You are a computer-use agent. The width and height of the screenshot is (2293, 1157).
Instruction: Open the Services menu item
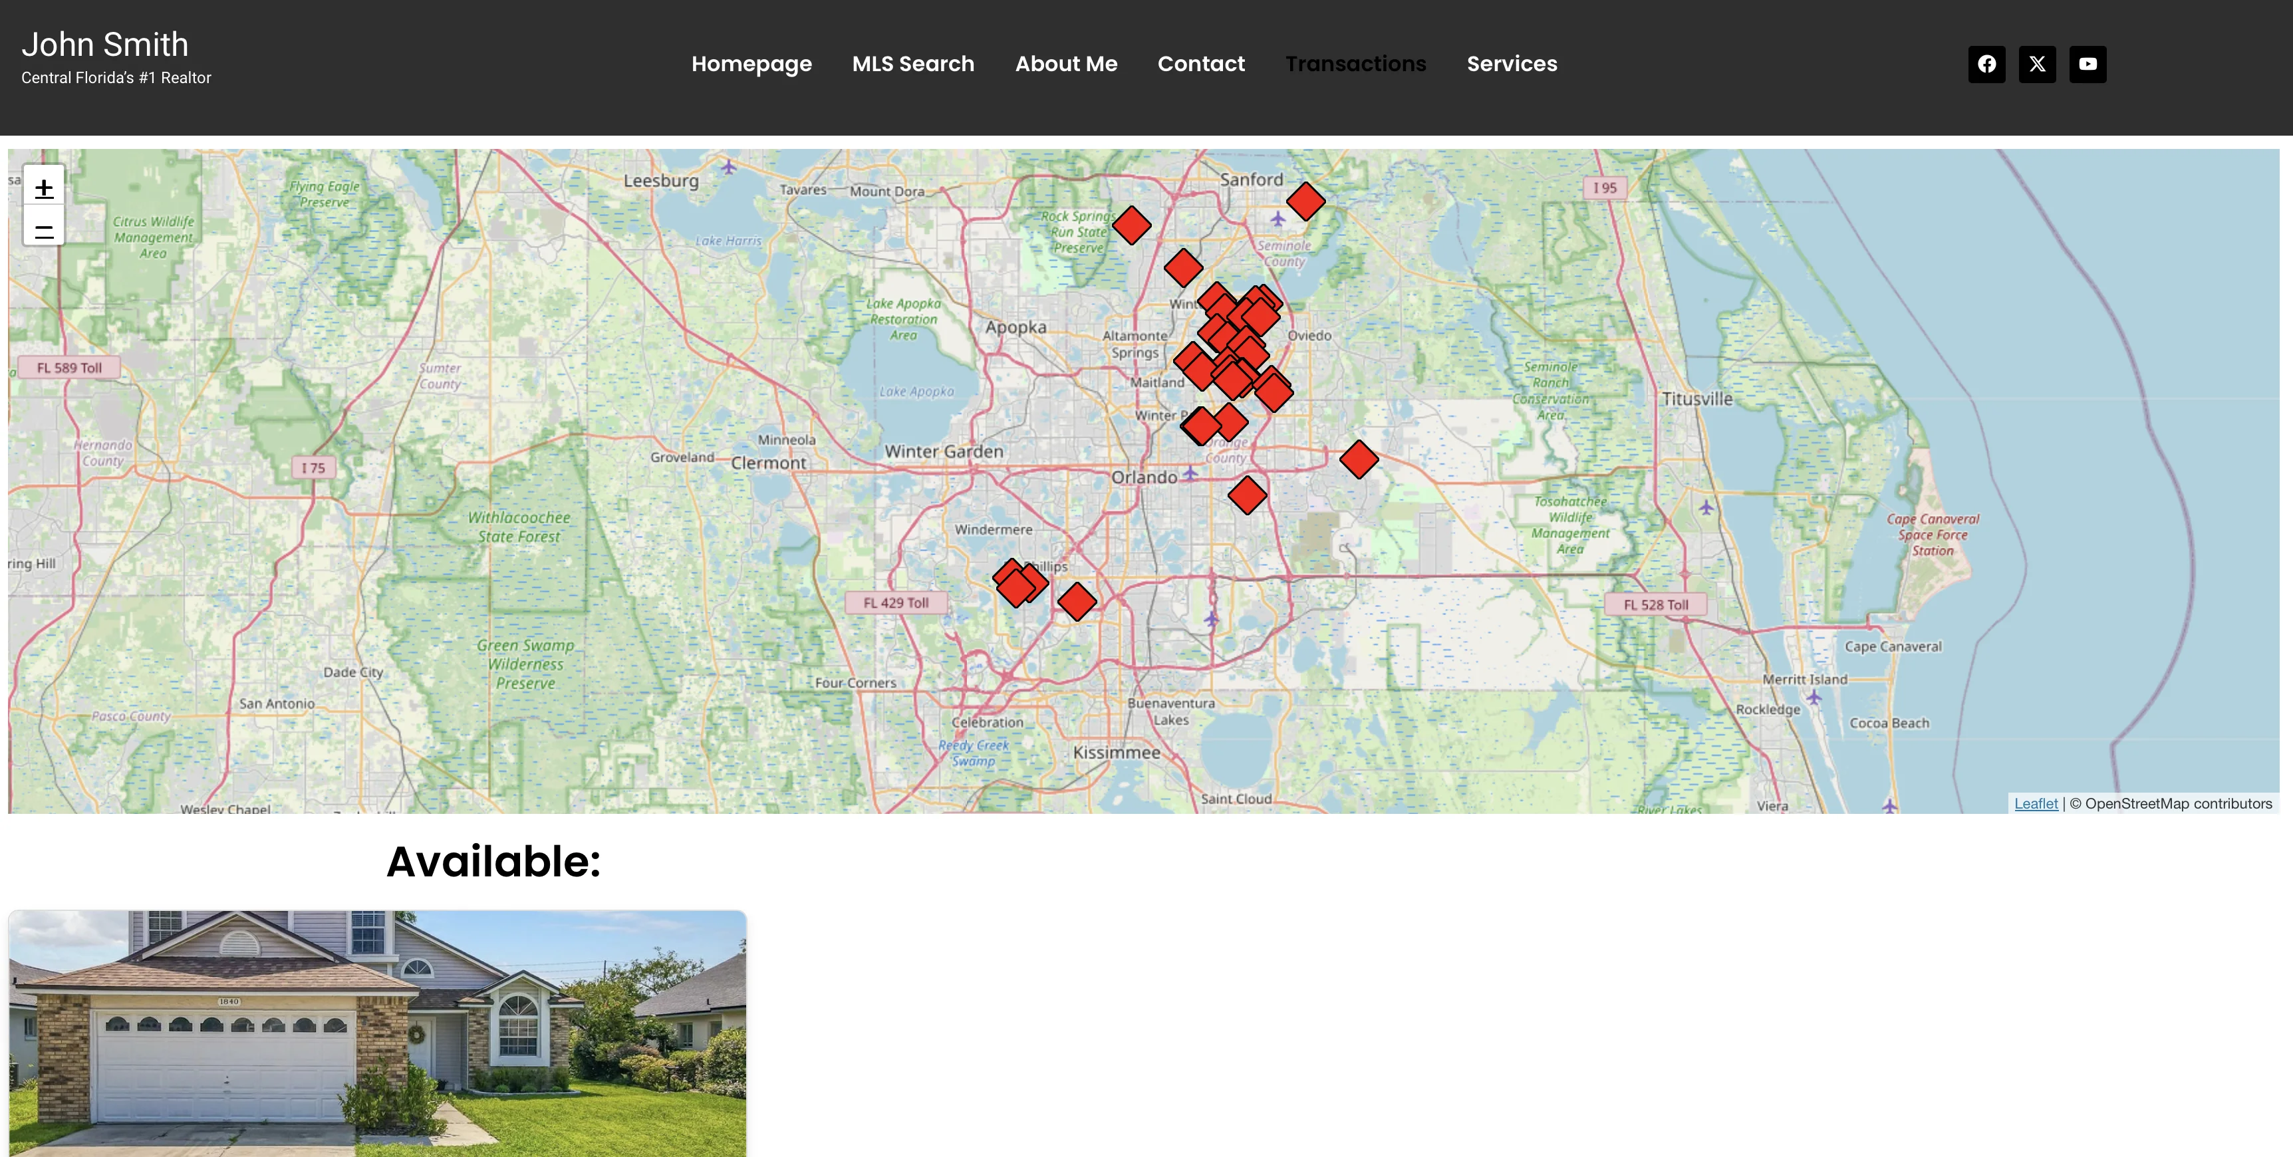pos(1512,64)
